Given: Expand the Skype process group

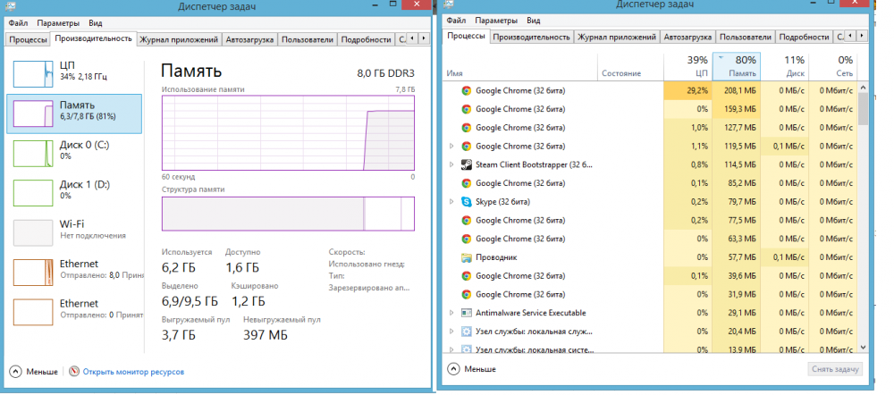Looking at the screenshot, I should pyautogui.click(x=451, y=202).
